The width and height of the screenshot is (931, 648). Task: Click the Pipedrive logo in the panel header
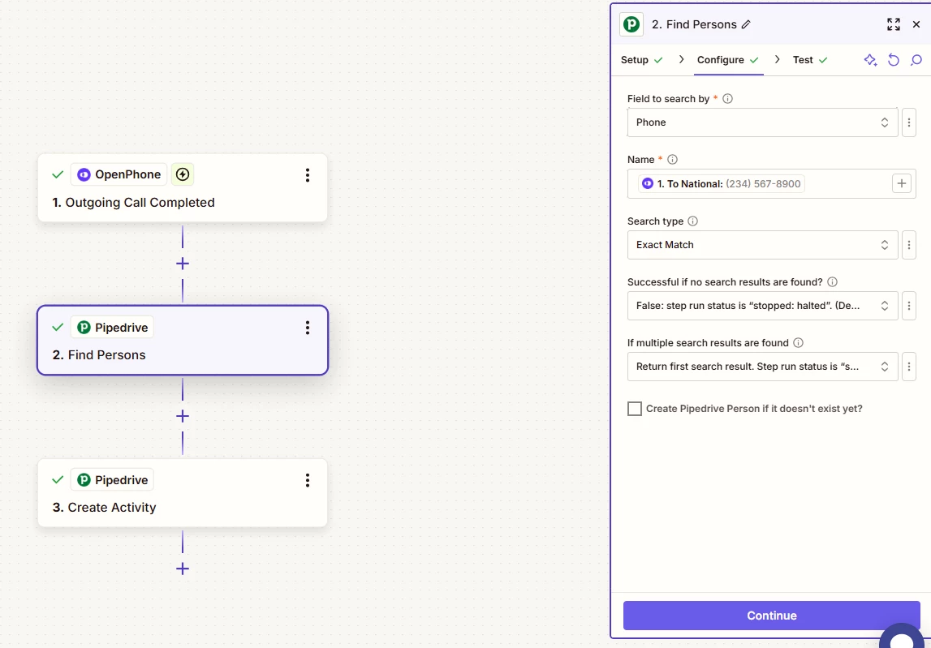[631, 24]
